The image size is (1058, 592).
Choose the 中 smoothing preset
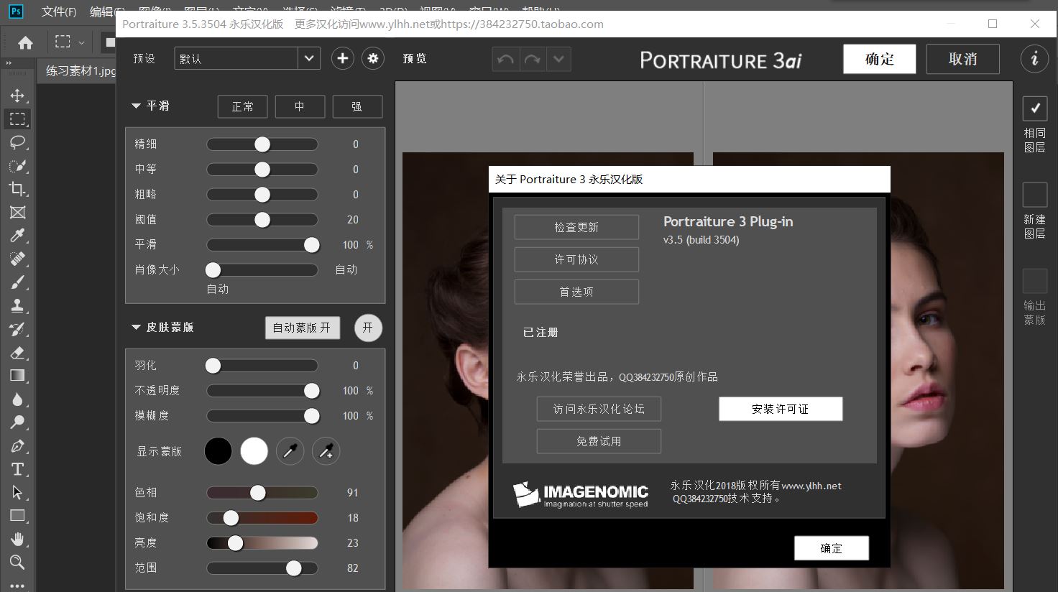(300, 106)
